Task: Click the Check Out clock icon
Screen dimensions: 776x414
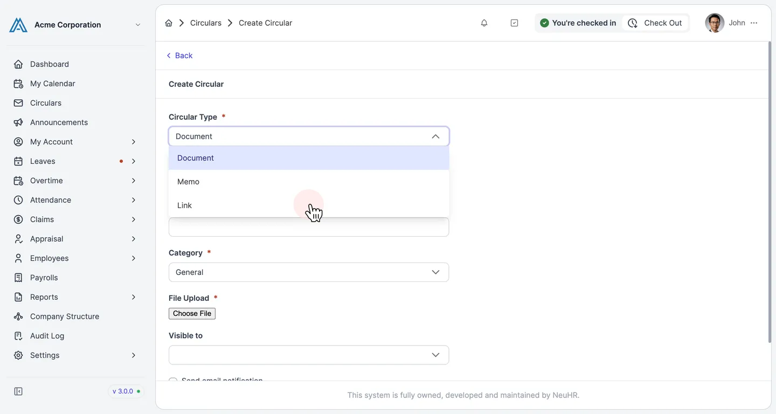Action: tap(633, 23)
